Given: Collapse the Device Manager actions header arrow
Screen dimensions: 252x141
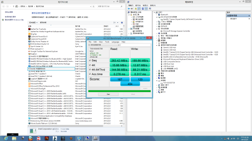Looking at the screenshot, I should click(249, 16).
